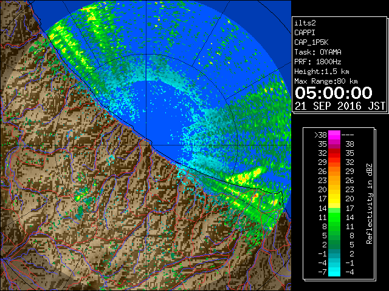Select the "Task: OYAMA" line
Viewport: 389px width, 291px height.
click(318, 52)
